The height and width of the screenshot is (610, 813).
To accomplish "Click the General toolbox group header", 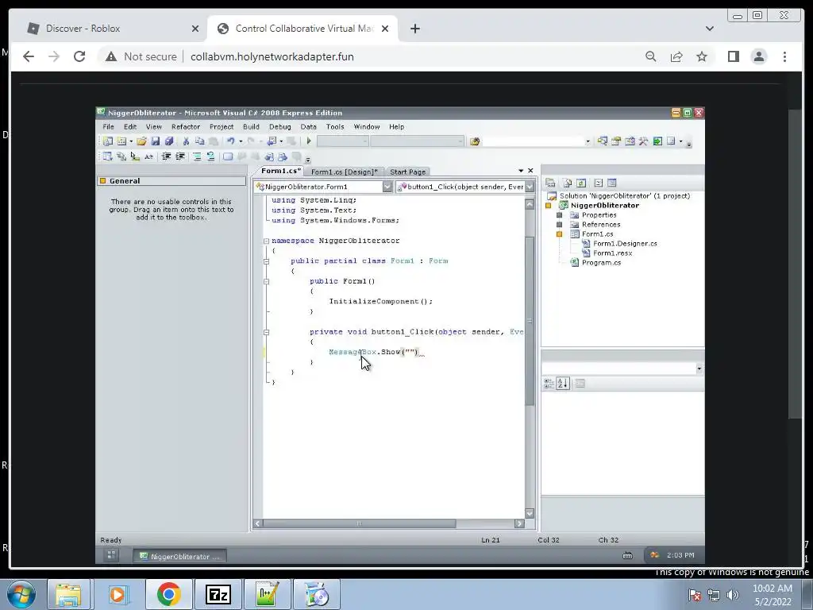I will (171, 181).
